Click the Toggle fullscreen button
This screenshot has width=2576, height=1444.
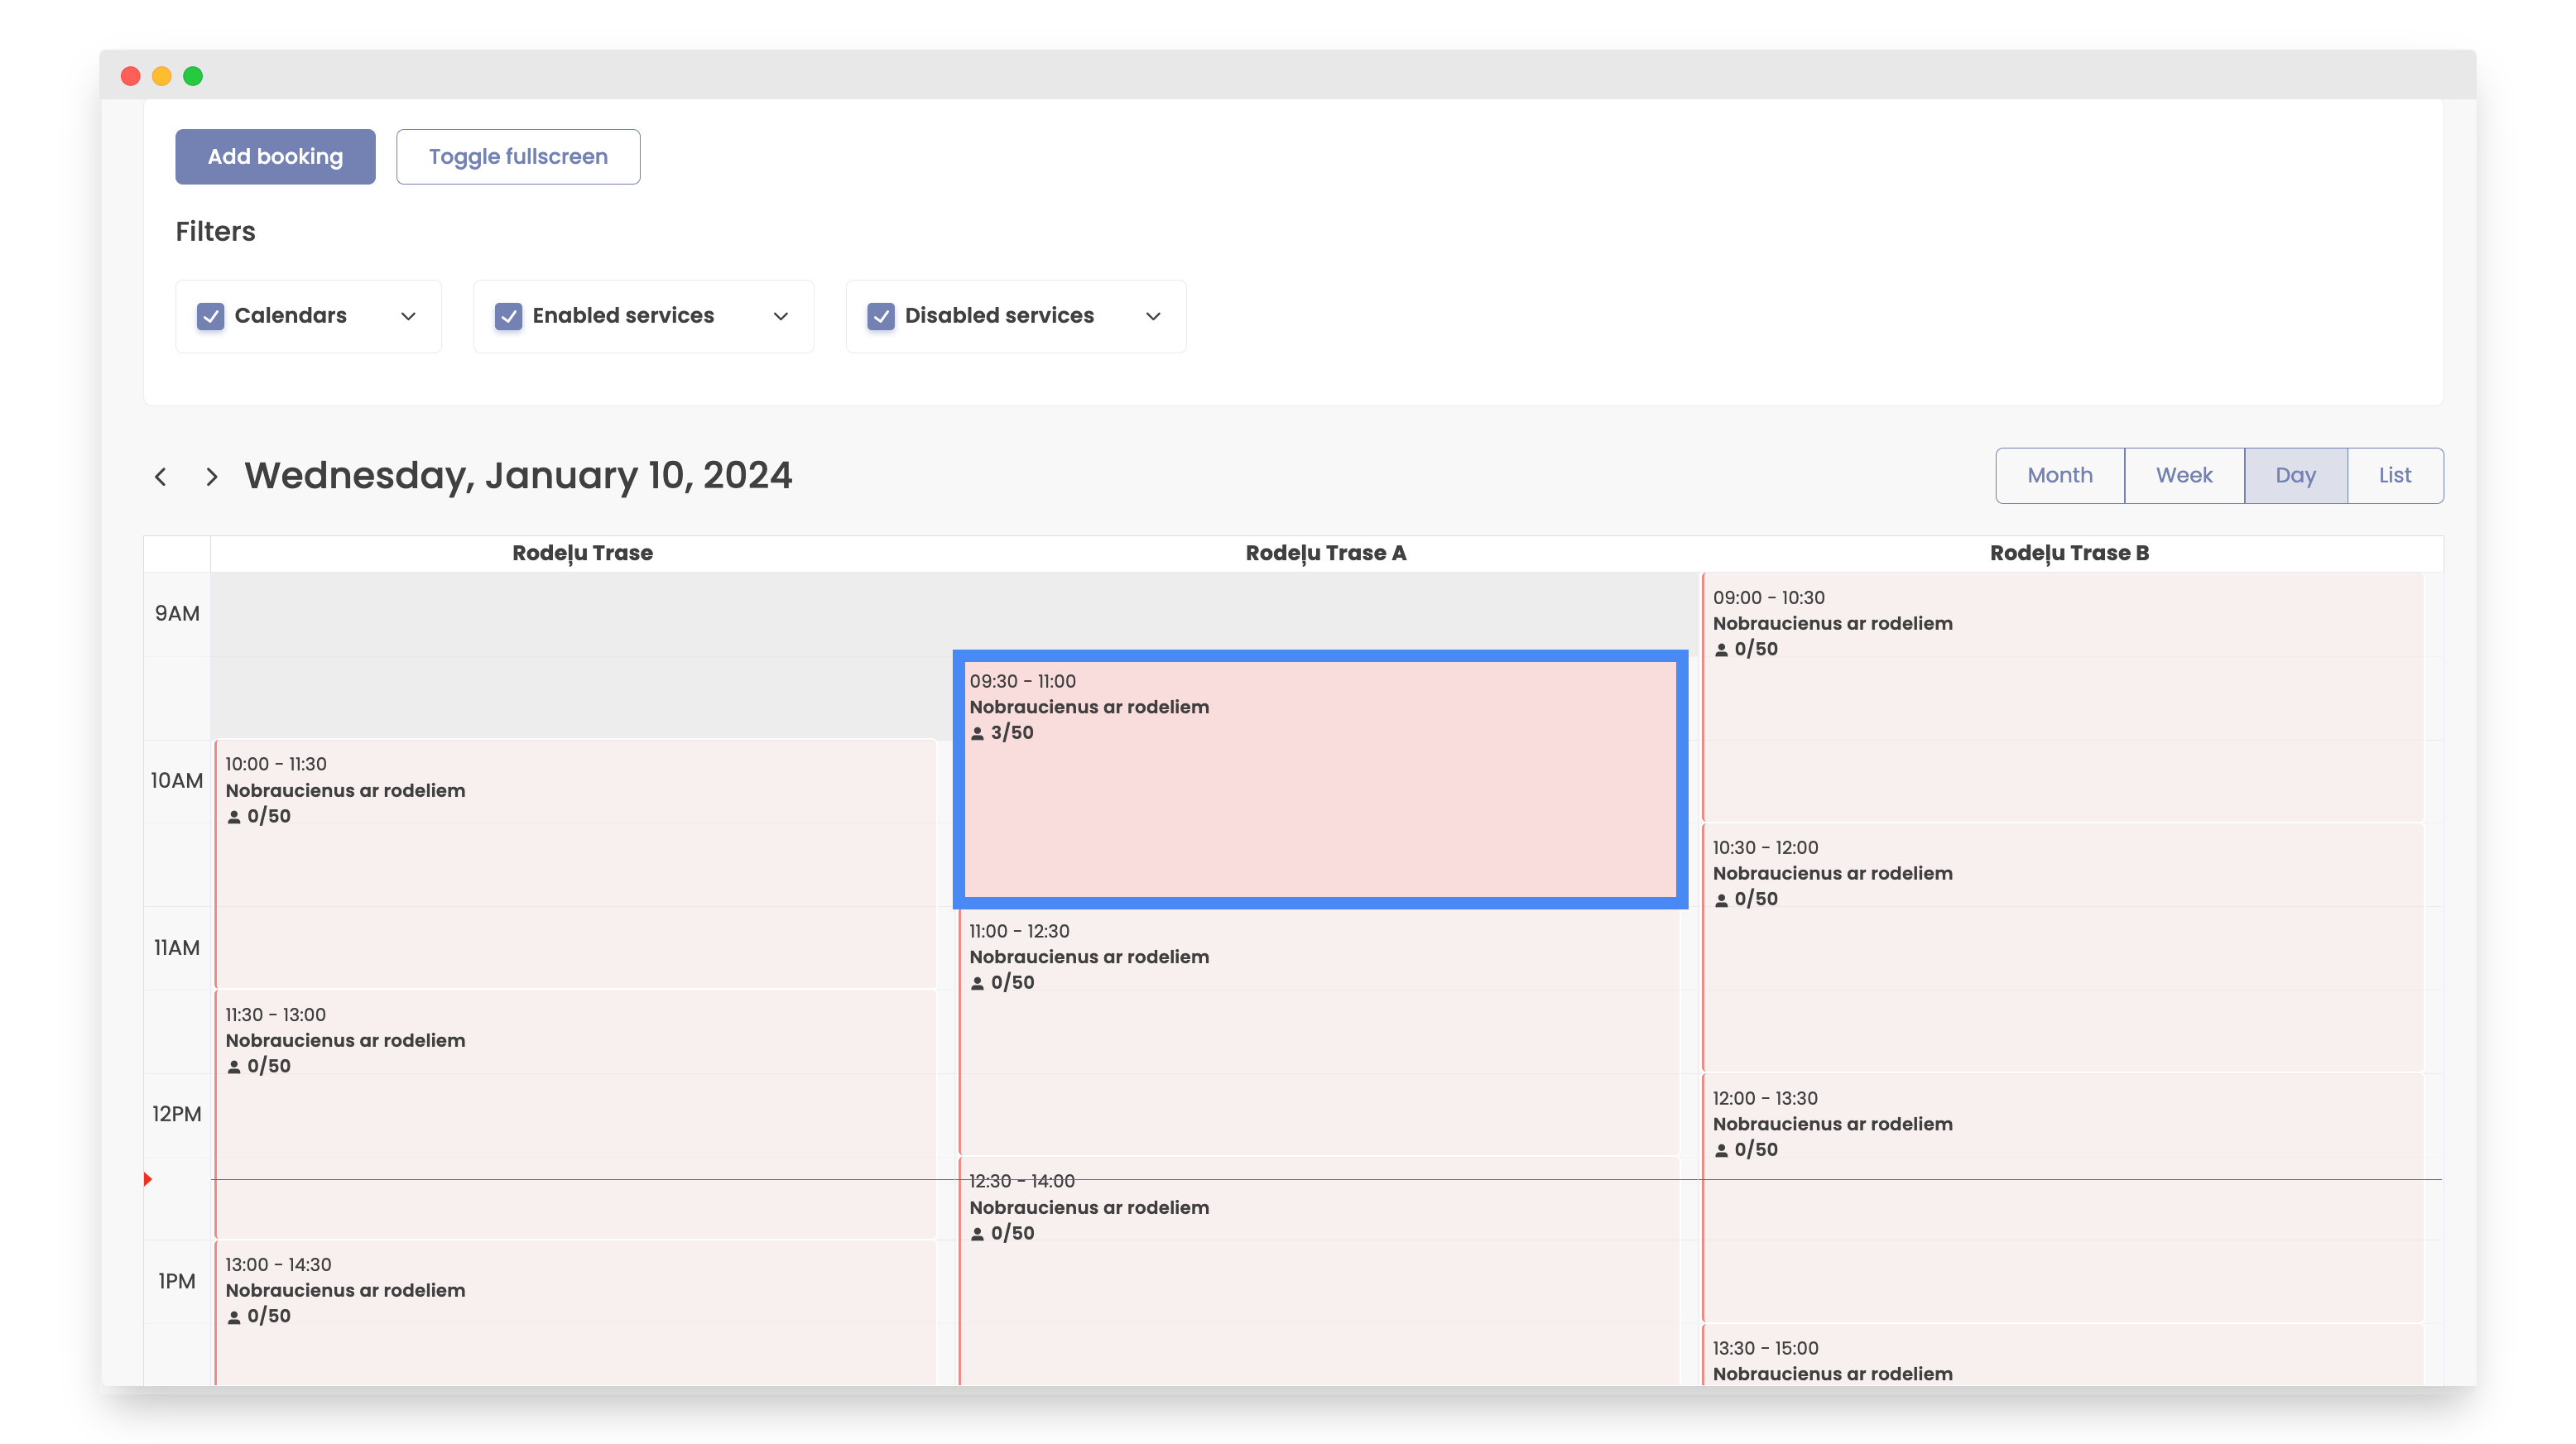click(517, 157)
